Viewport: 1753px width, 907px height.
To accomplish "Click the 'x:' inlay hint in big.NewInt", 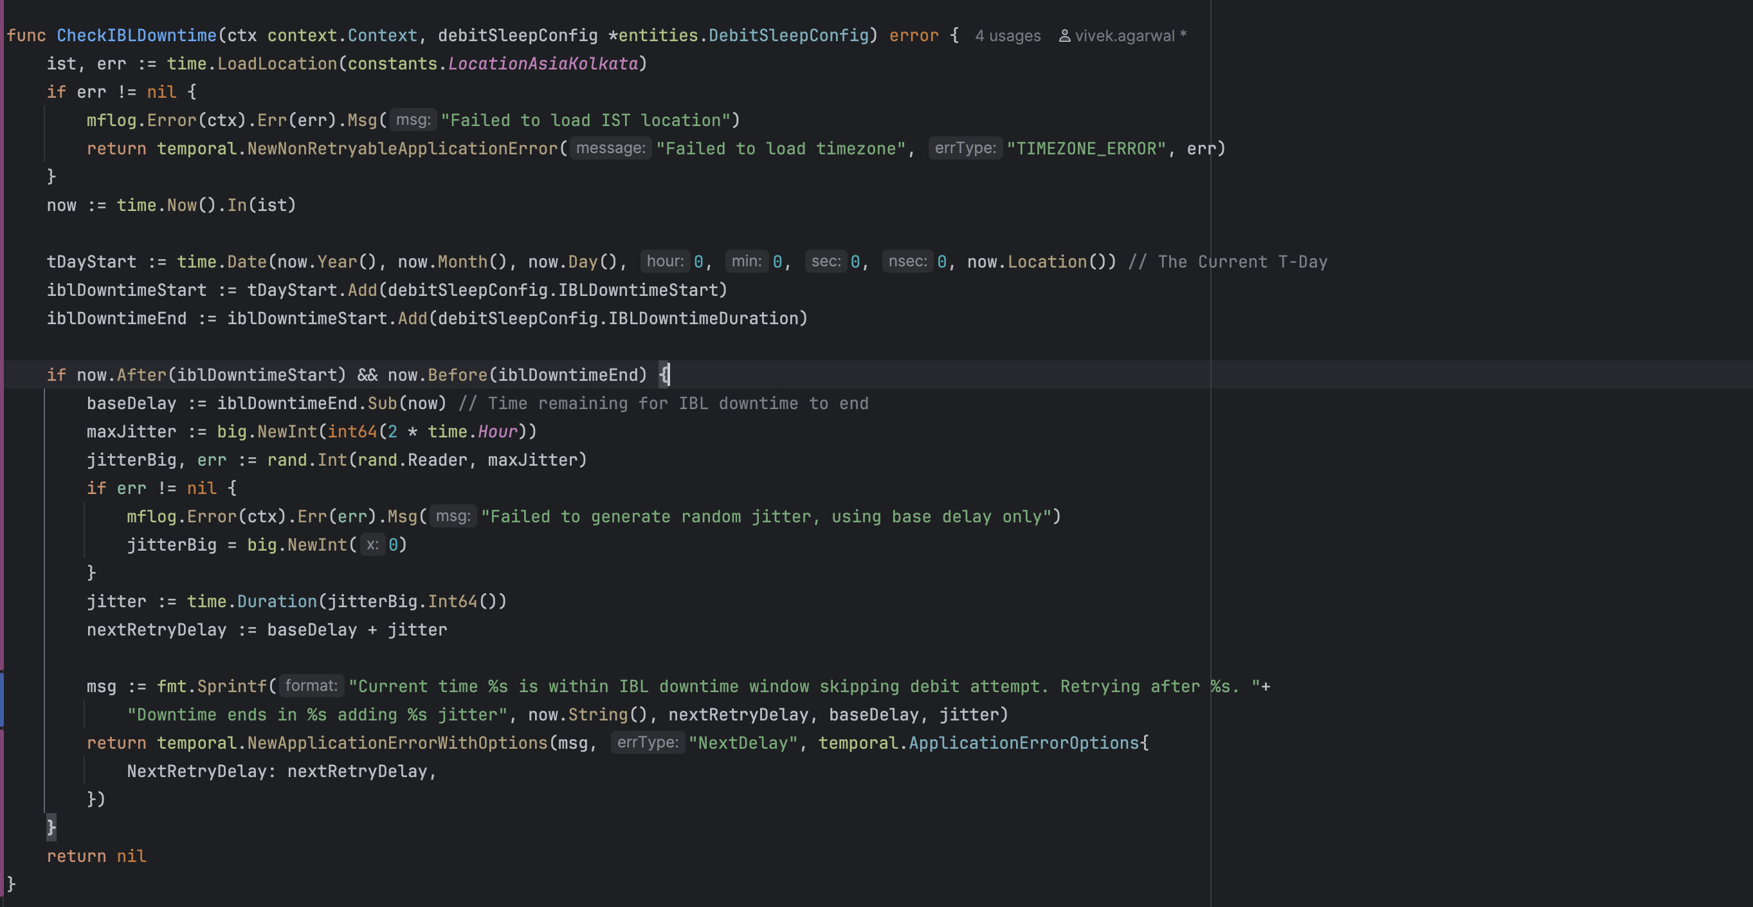I will point(372,545).
